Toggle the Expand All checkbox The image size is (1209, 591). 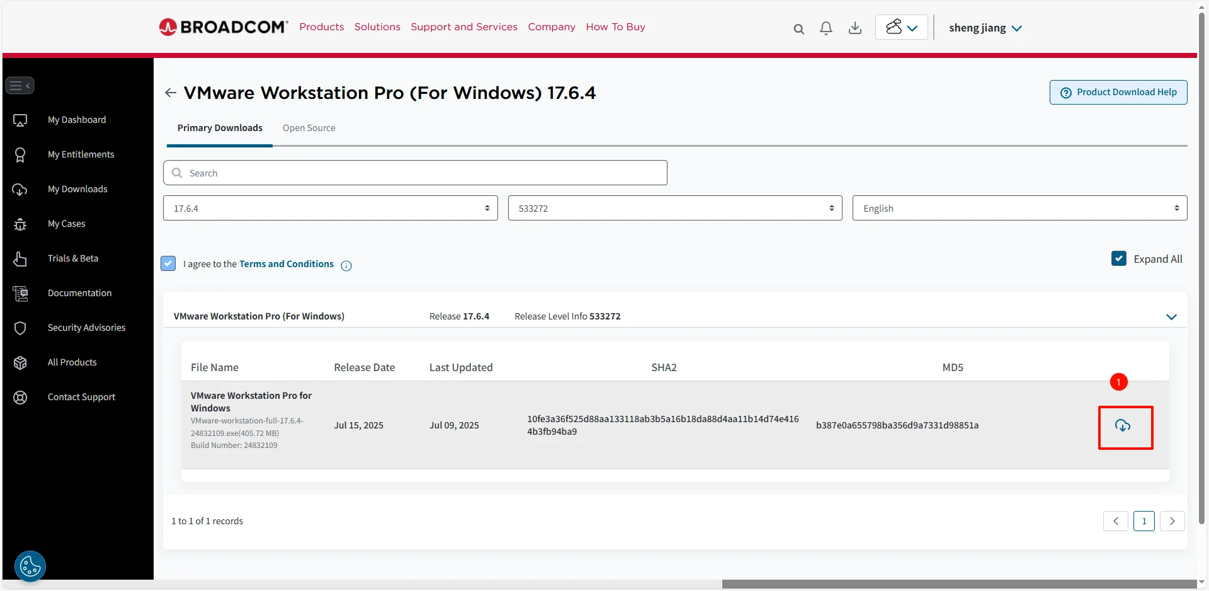1118,258
